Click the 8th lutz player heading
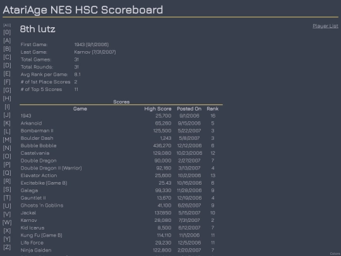Screen dimensions: 341x256 tap(38, 29)
